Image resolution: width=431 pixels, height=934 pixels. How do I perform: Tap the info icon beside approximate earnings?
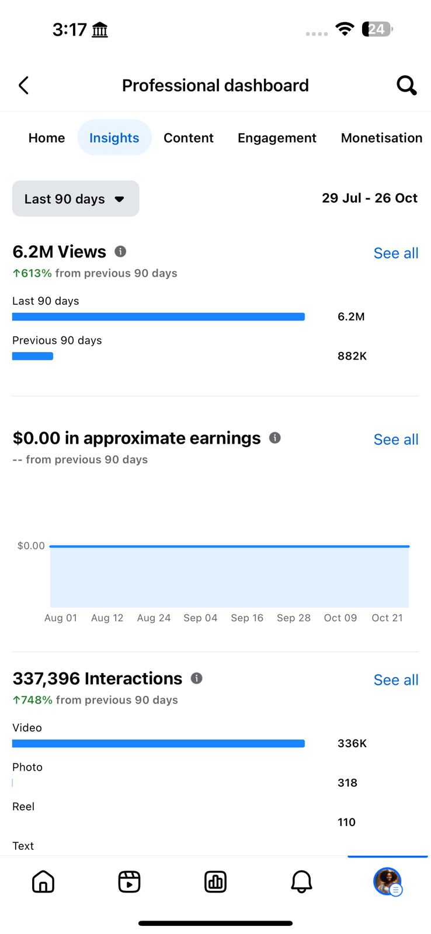click(275, 438)
